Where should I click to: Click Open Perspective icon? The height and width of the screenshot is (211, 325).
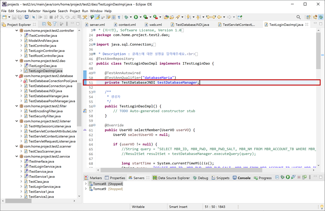[309, 17]
